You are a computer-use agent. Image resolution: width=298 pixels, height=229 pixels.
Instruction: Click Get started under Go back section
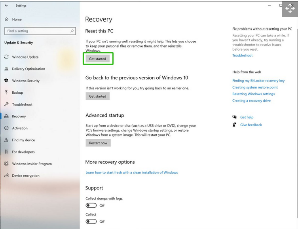pyautogui.click(x=97, y=96)
